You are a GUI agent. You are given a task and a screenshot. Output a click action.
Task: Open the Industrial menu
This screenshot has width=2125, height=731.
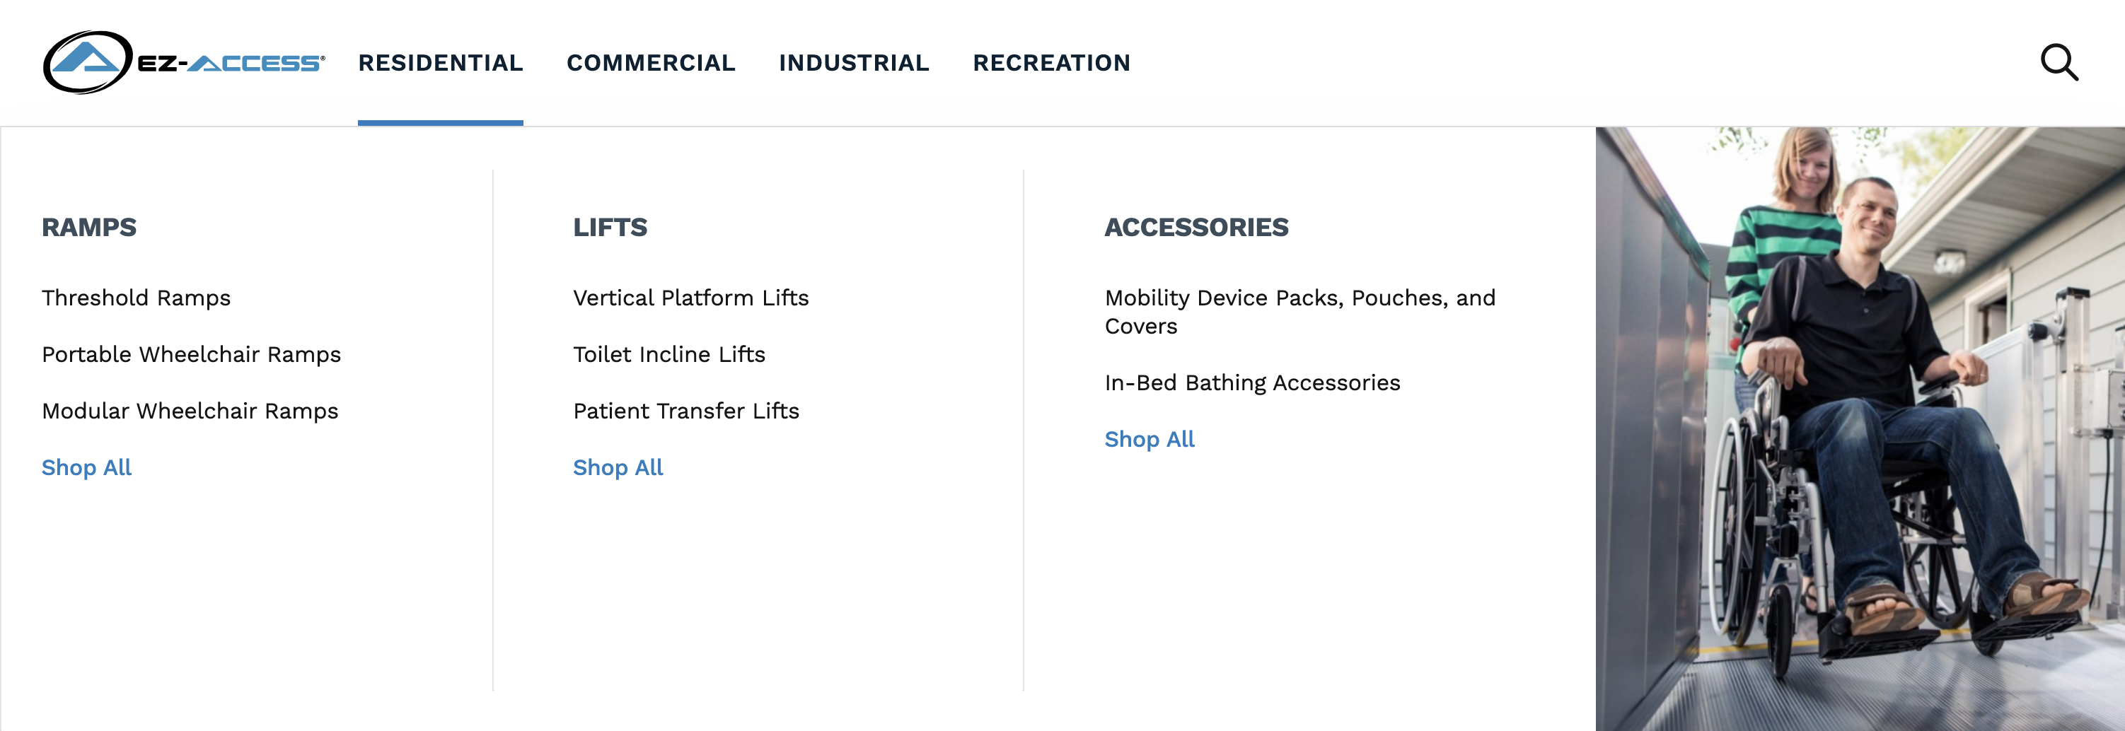point(854,63)
